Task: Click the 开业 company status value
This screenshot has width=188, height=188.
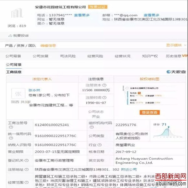Action: 96,117
